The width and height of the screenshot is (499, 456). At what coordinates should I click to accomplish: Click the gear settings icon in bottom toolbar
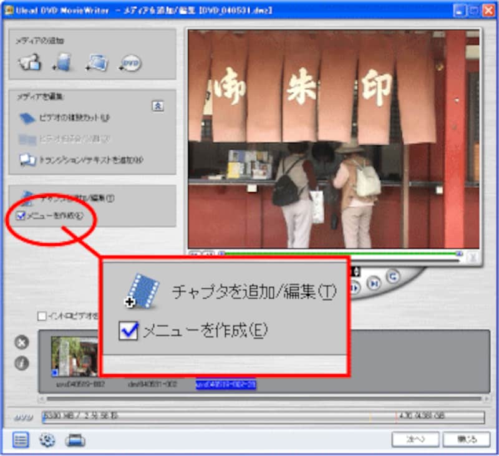[x=47, y=440]
